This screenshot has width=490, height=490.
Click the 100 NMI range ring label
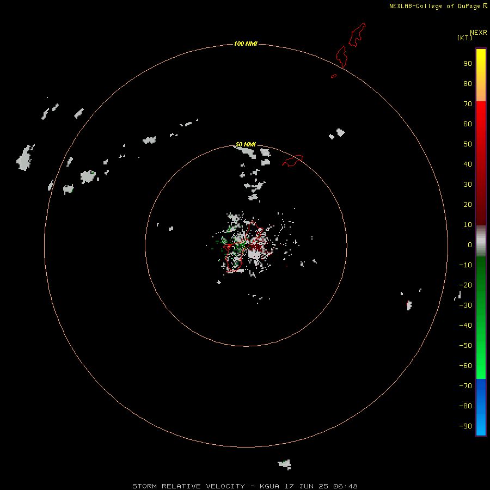(246, 44)
